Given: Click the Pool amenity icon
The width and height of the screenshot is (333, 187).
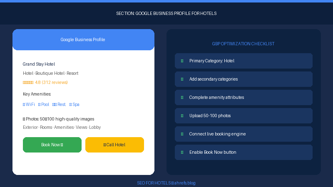Looking at the screenshot, I should (39, 105).
